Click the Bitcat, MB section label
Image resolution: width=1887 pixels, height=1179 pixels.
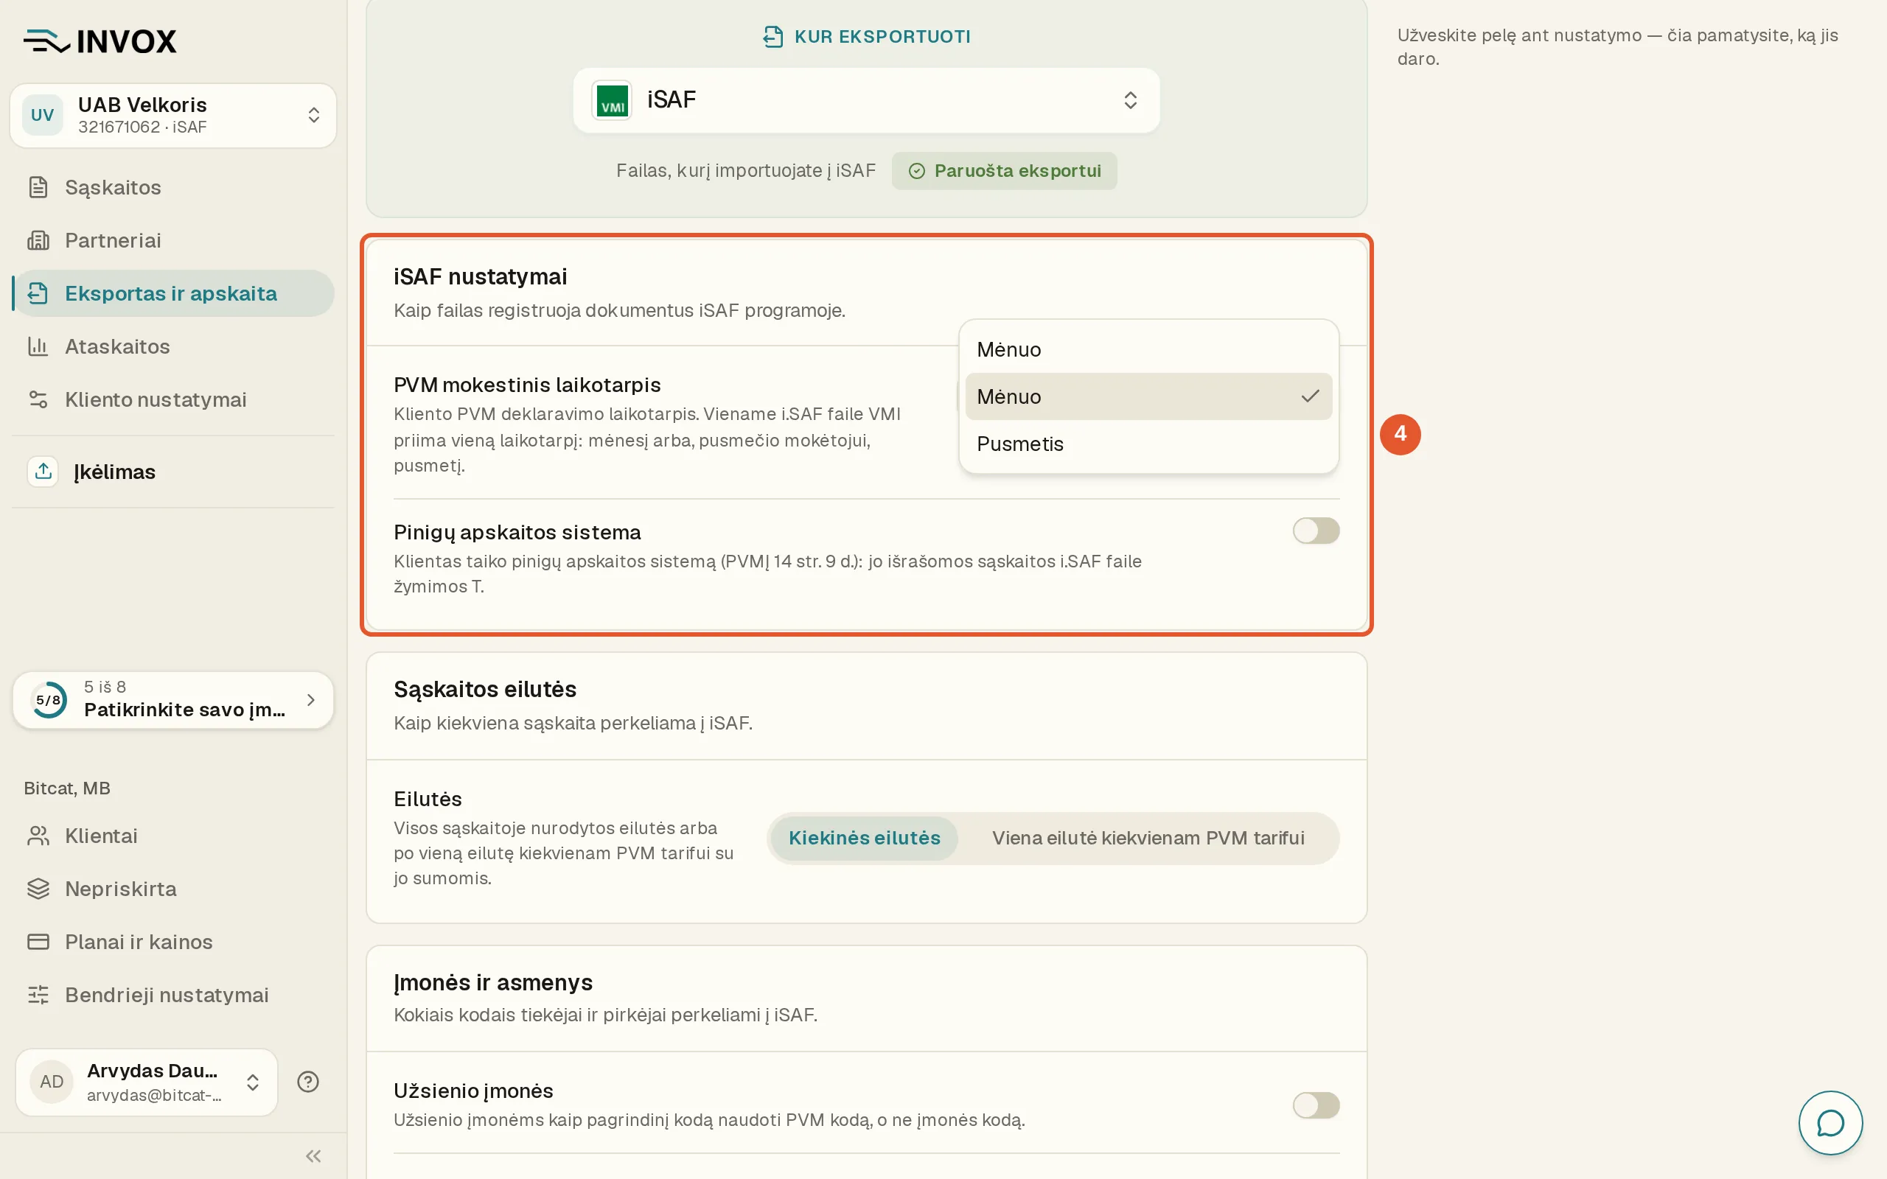[67, 788]
